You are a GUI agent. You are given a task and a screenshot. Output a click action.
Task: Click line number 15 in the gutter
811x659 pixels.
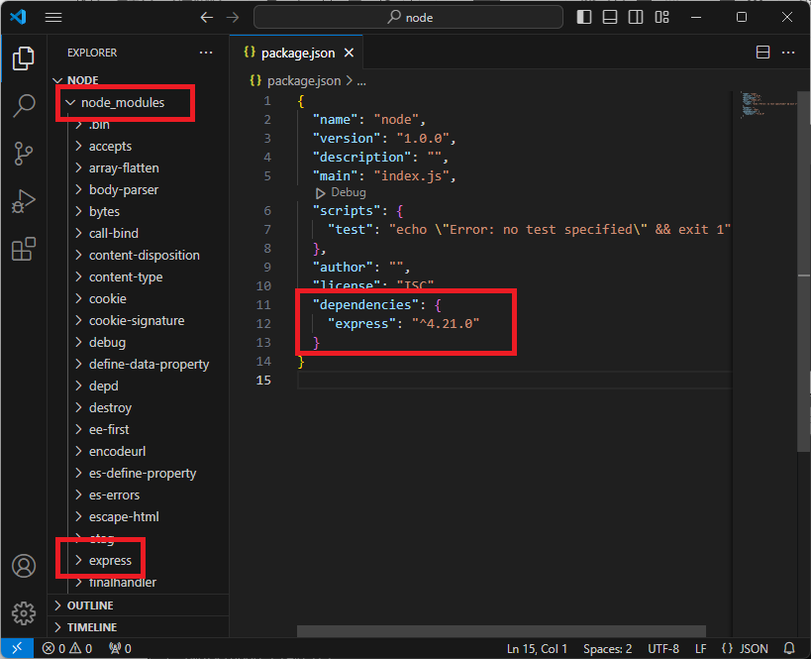[x=263, y=381]
